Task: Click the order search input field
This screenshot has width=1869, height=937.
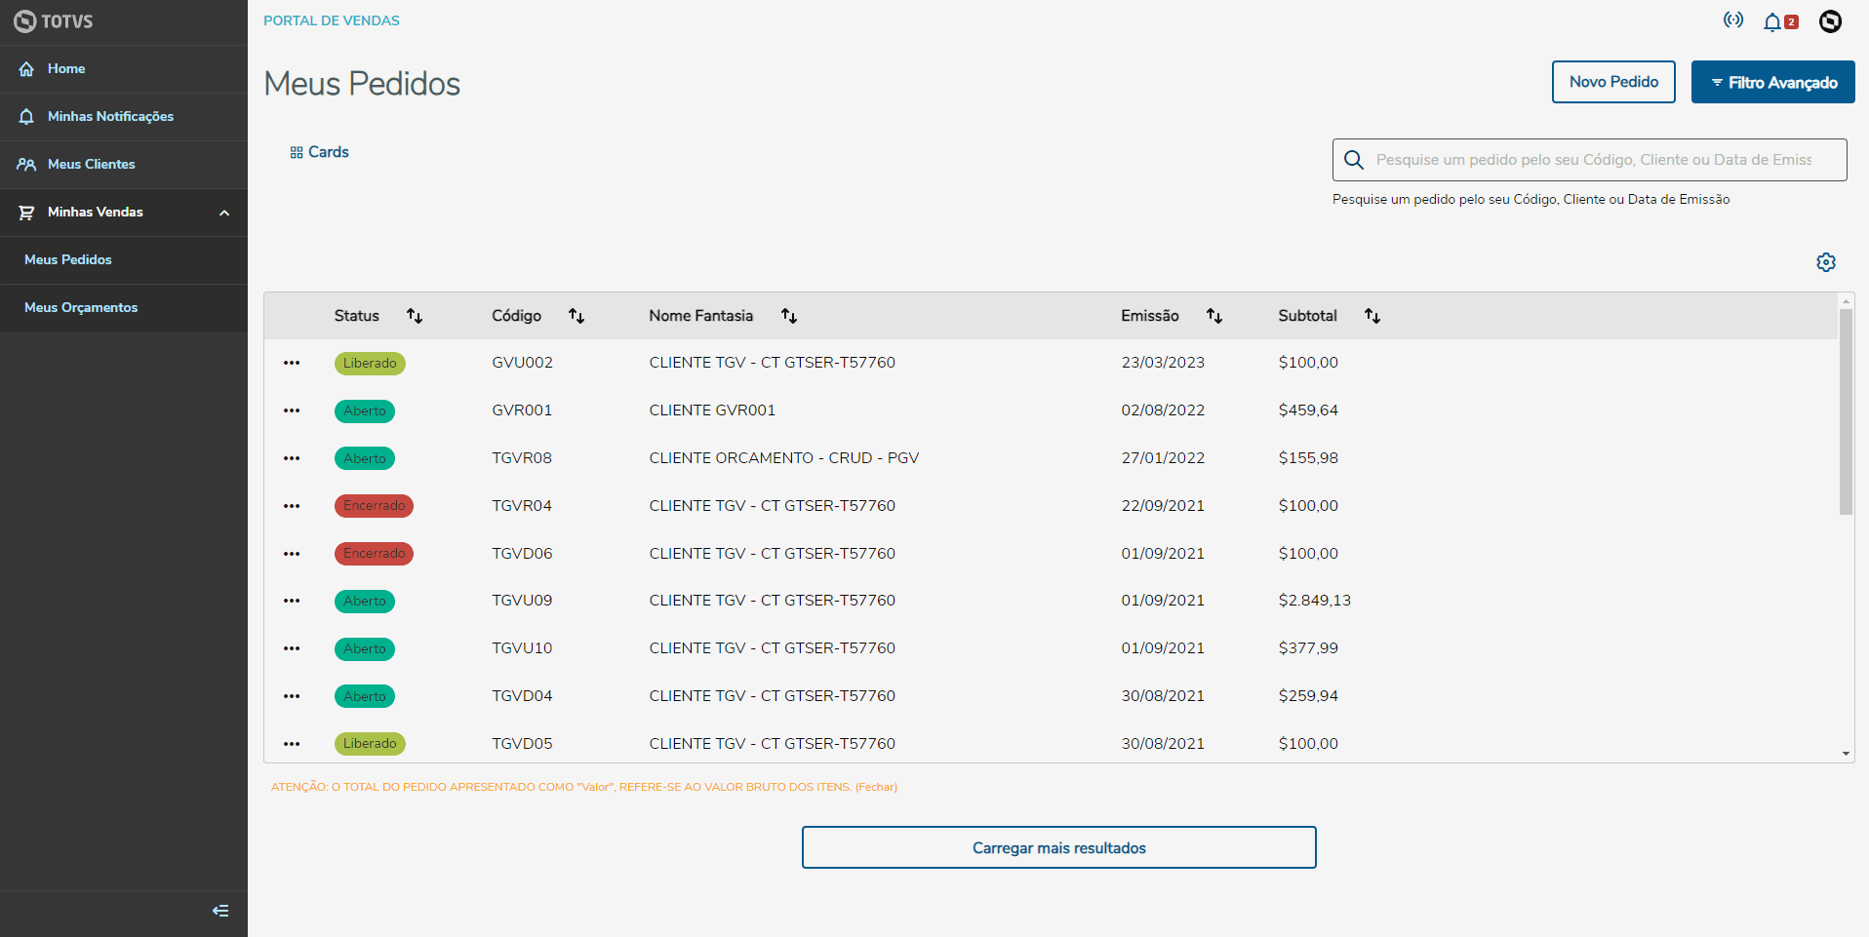Action: (x=1594, y=160)
